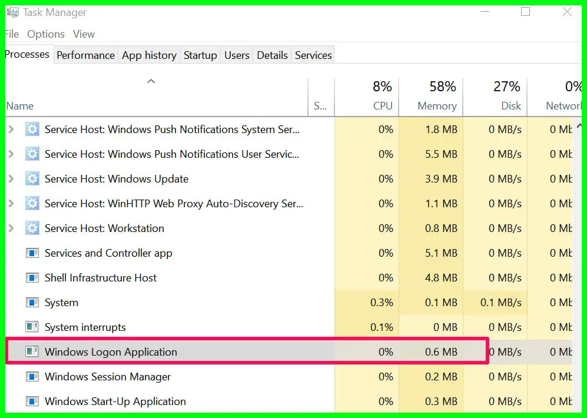Open the Options menu
587x418 pixels.
click(46, 34)
